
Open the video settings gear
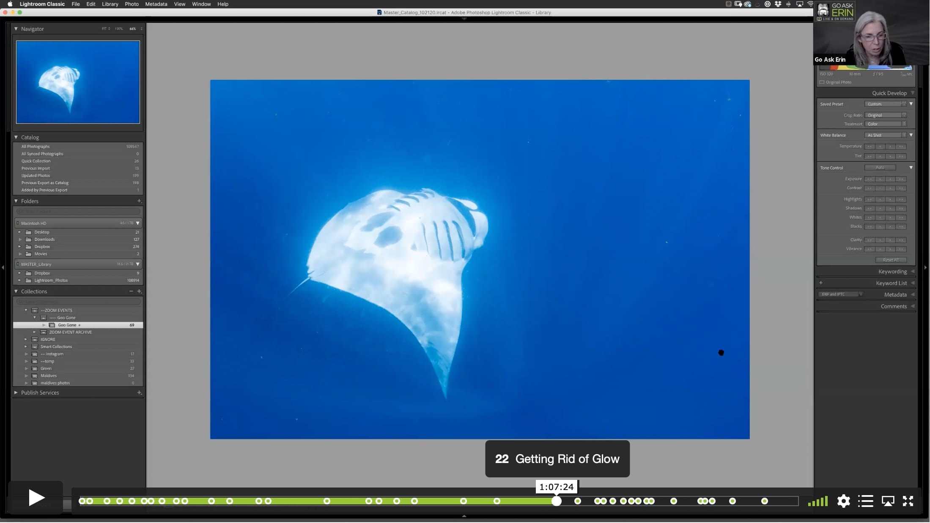pos(843,501)
